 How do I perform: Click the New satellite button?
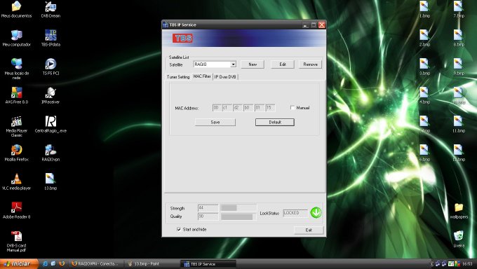(253, 64)
